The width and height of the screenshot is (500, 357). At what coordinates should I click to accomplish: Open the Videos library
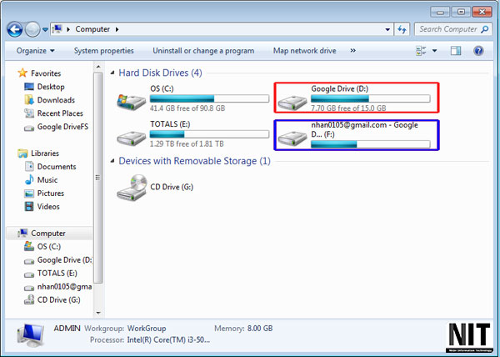(42, 207)
